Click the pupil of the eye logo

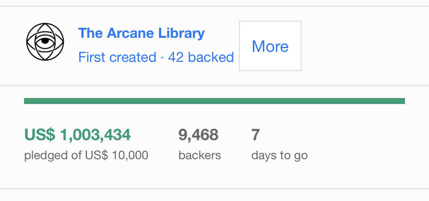[x=45, y=41]
